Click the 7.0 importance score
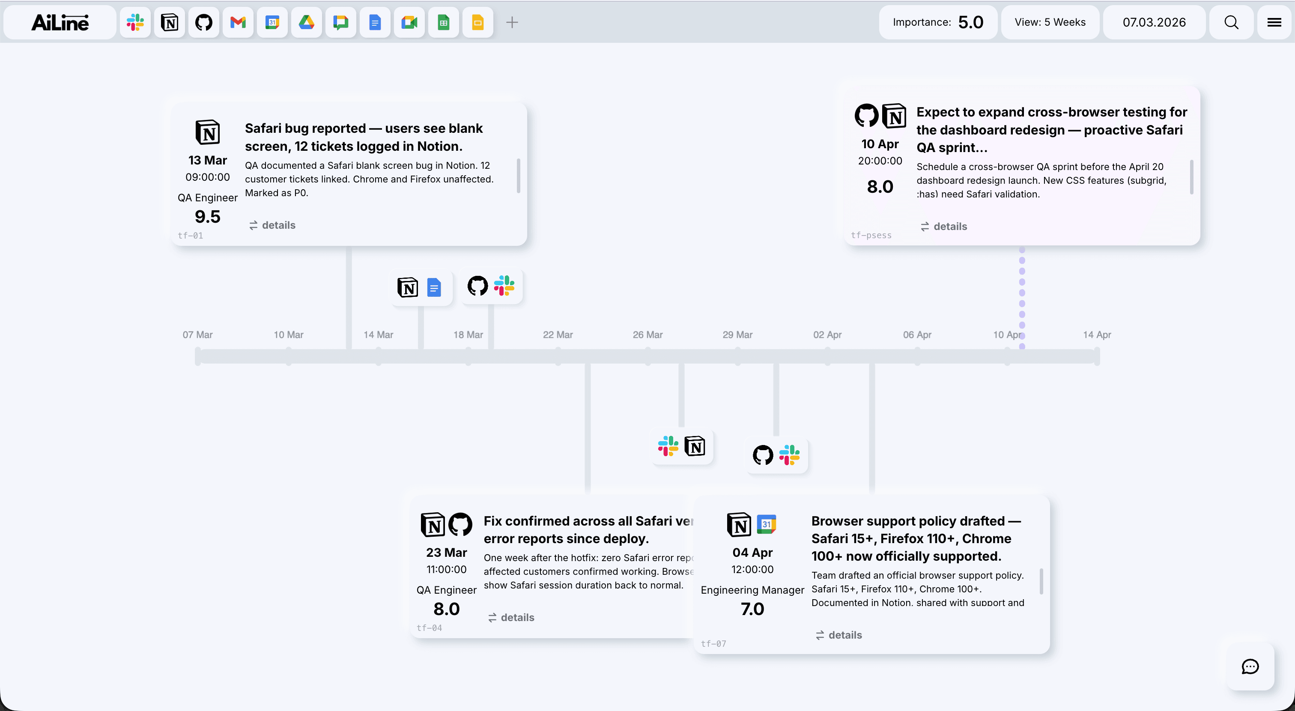 click(752, 609)
